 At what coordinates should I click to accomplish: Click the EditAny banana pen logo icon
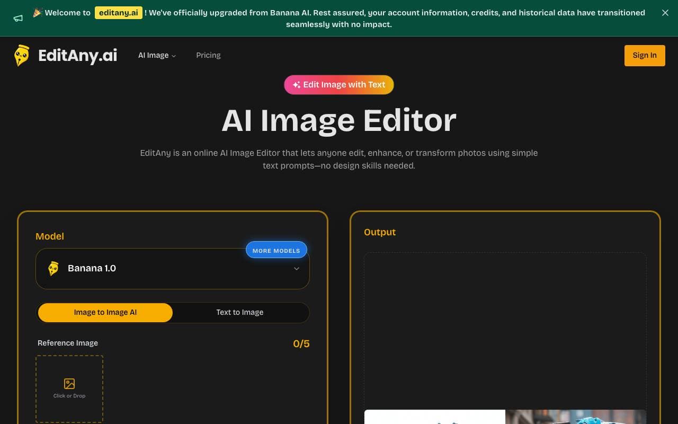tap(22, 55)
